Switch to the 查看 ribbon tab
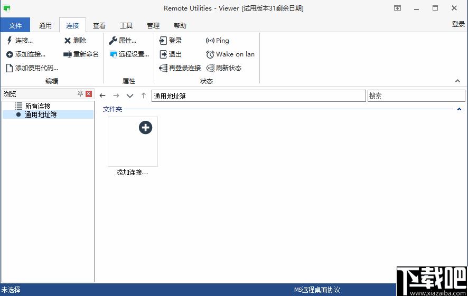Viewport: 468px width, 296px height. click(x=99, y=25)
